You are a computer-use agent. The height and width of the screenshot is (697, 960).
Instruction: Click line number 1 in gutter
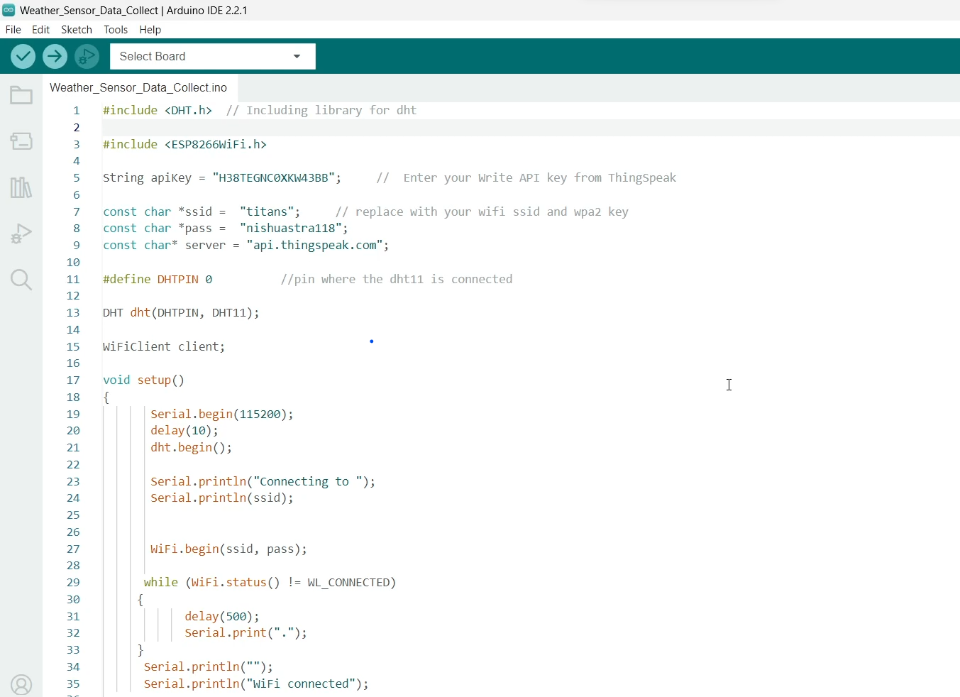point(77,111)
